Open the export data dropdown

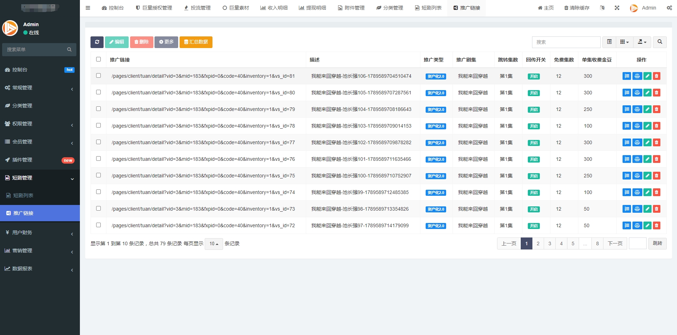pyautogui.click(x=642, y=42)
